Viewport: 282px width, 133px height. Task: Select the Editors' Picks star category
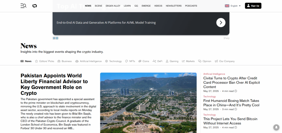pyautogui.click(x=45, y=61)
